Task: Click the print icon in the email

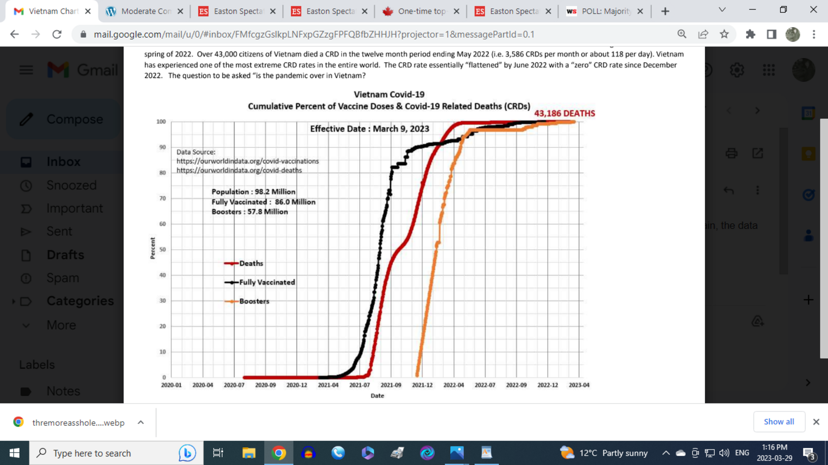Action: point(732,153)
